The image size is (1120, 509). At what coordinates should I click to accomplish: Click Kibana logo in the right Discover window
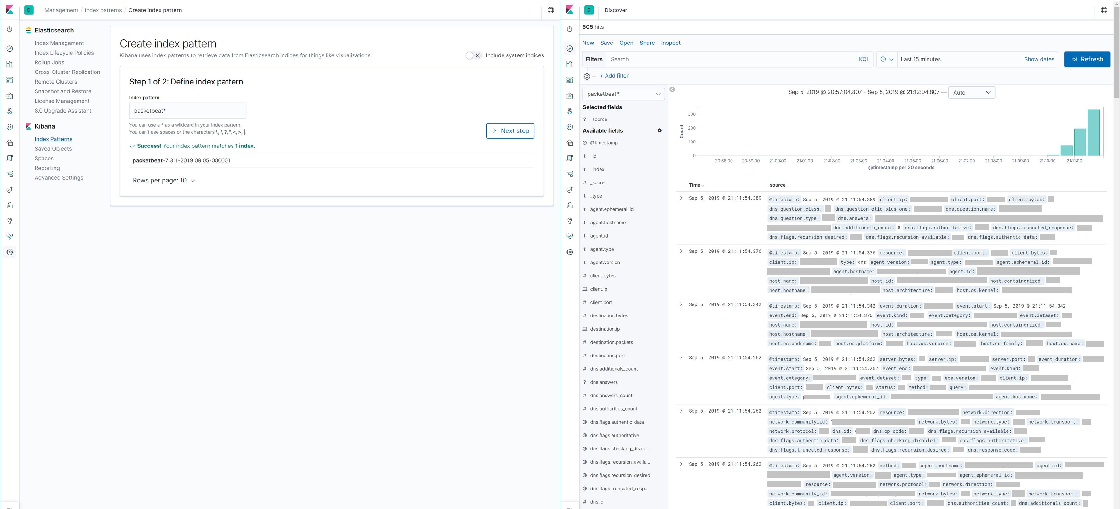(x=570, y=10)
